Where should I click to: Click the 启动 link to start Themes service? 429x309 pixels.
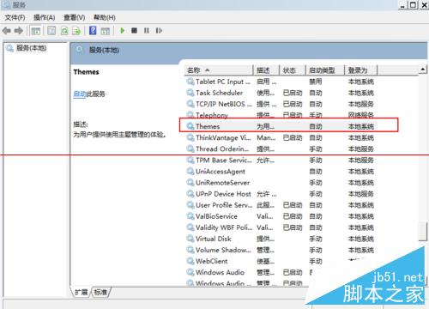(x=80, y=94)
